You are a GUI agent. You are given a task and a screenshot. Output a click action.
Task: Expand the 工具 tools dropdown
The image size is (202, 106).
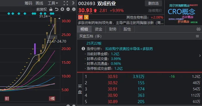coord(53,3)
